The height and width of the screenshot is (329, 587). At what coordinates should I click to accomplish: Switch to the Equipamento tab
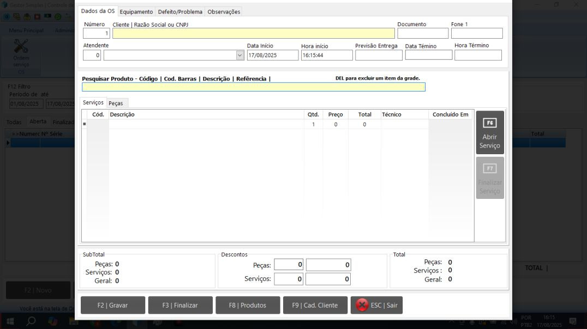(136, 11)
